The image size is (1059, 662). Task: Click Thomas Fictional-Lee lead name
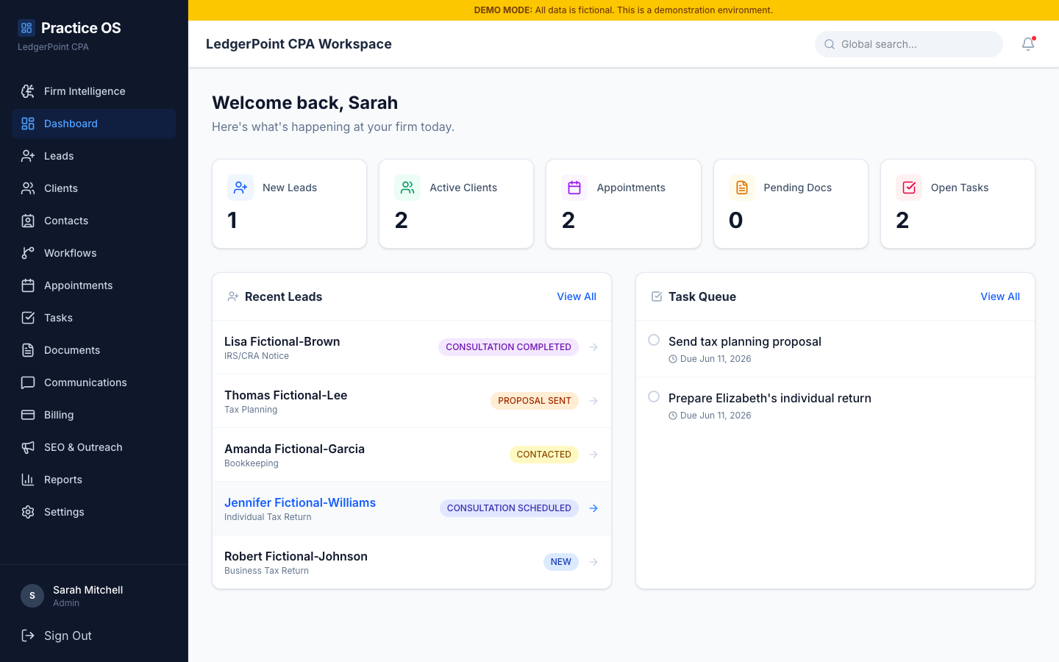click(286, 395)
